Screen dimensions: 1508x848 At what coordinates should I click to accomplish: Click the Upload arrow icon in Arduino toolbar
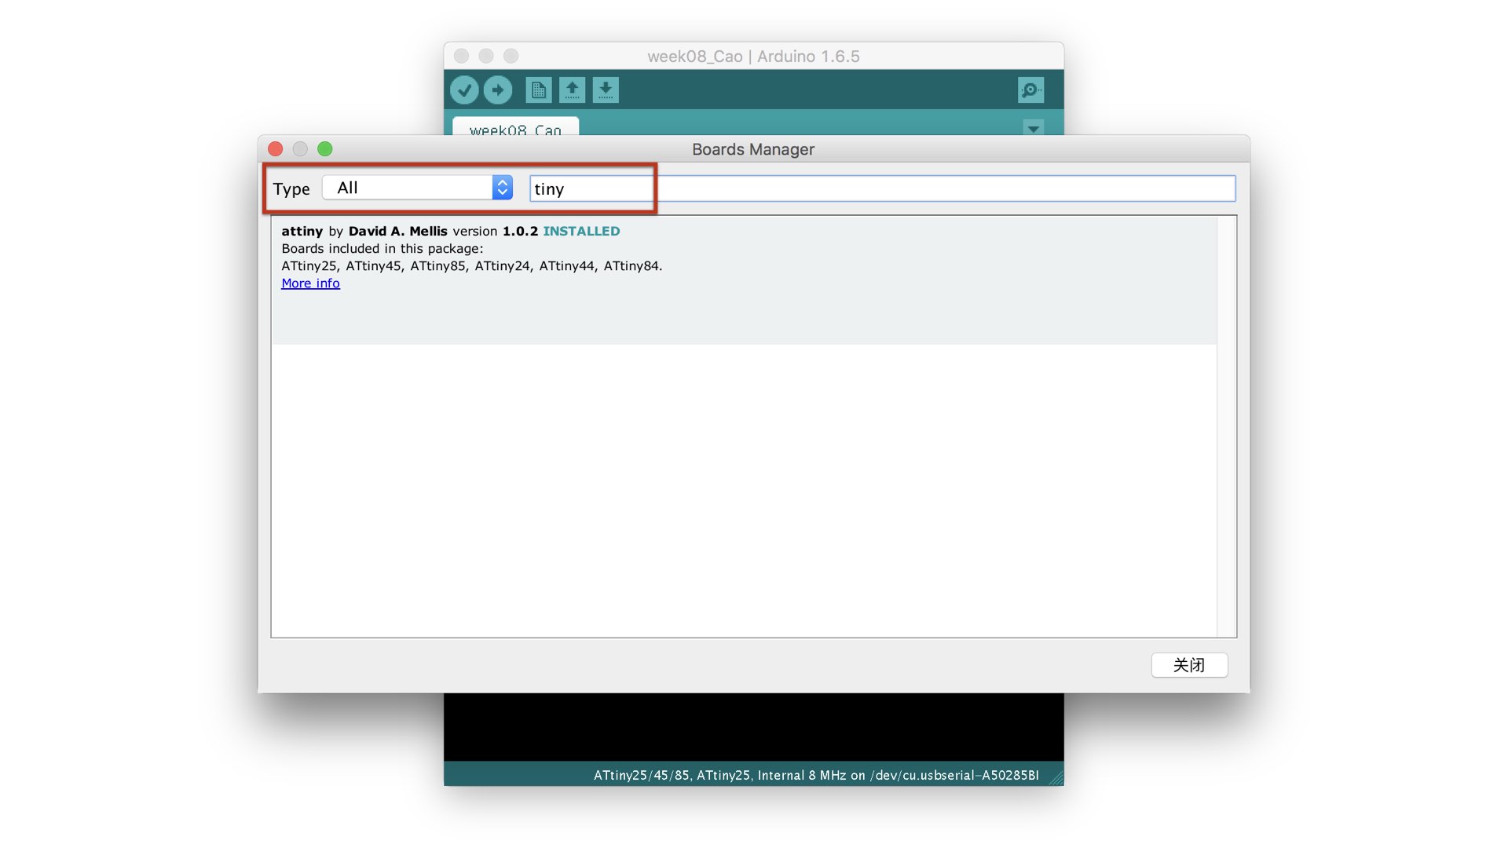[x=498, y=90]
